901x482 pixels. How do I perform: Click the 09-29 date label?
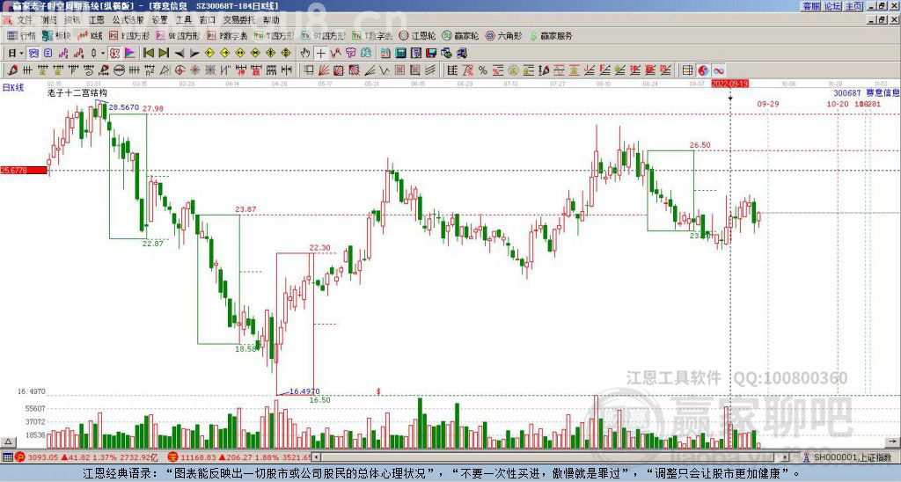pyautogui.click(x=767, y=104)
